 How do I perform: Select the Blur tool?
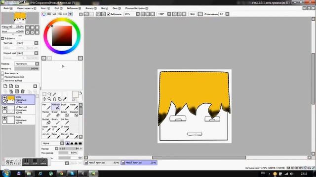(74, 136)
